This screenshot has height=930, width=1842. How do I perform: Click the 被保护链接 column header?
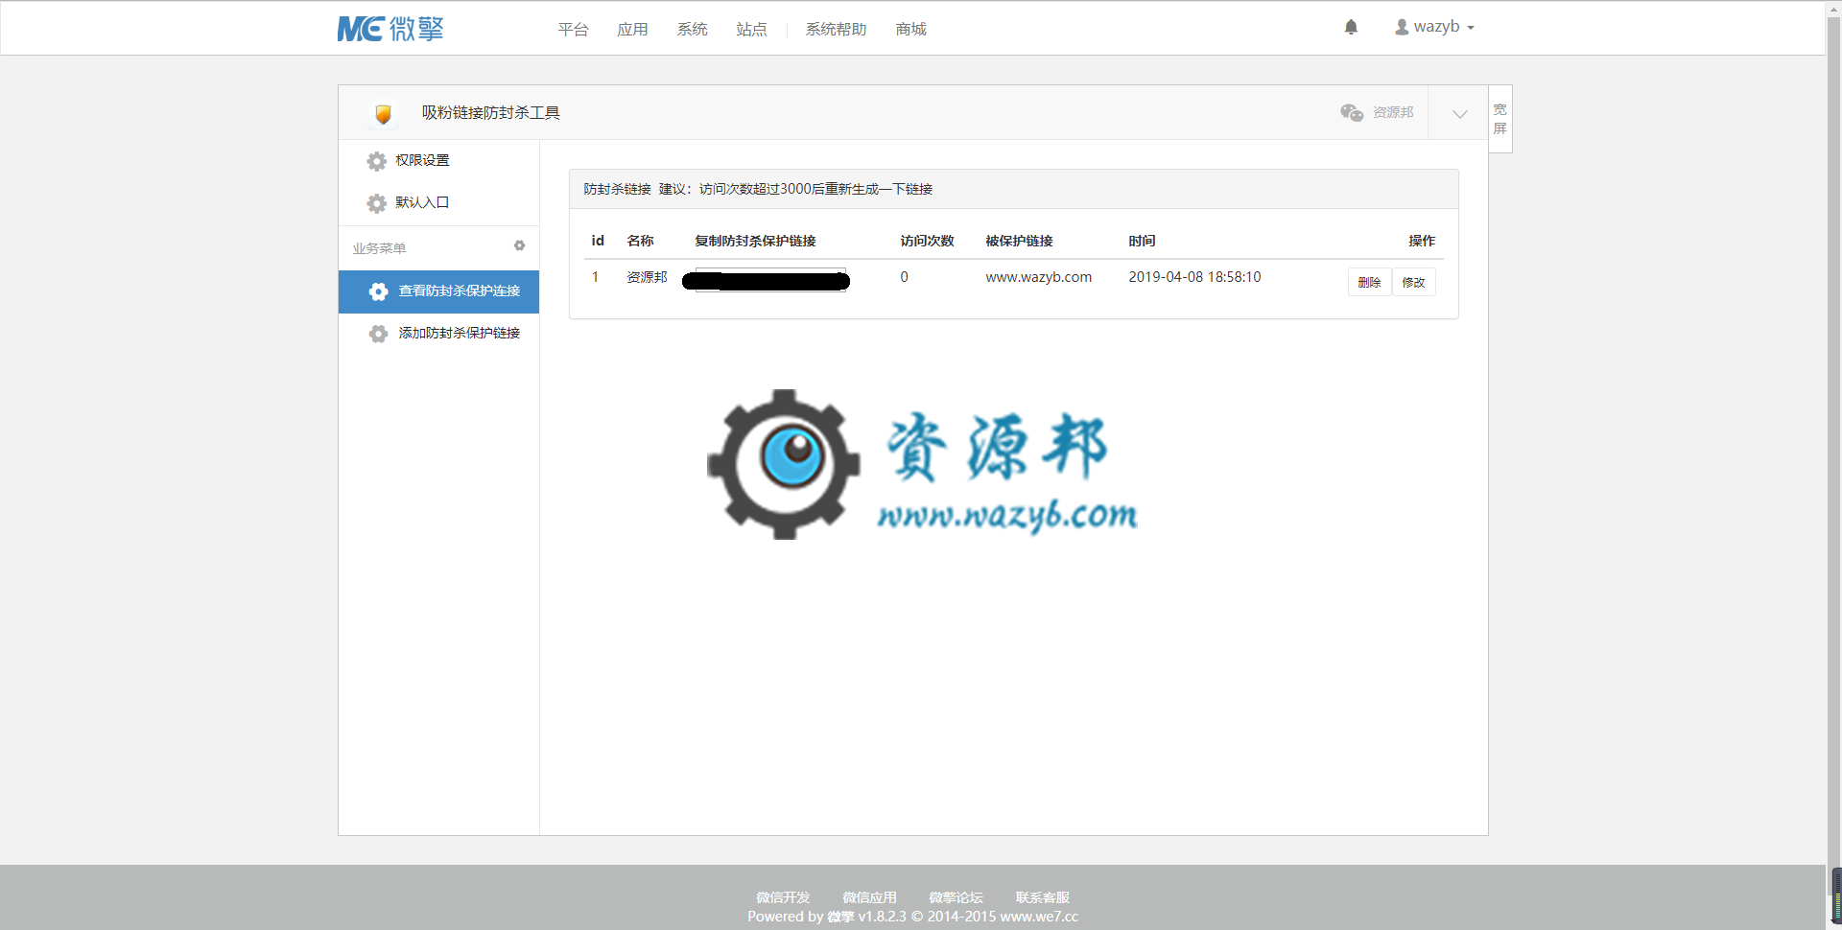(x=1019, y=241)
